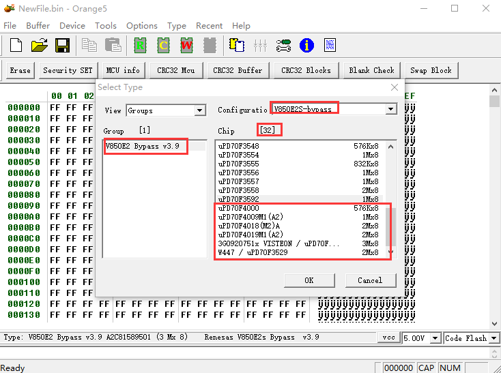Click the Blank Check button

[x=371, y=70]
